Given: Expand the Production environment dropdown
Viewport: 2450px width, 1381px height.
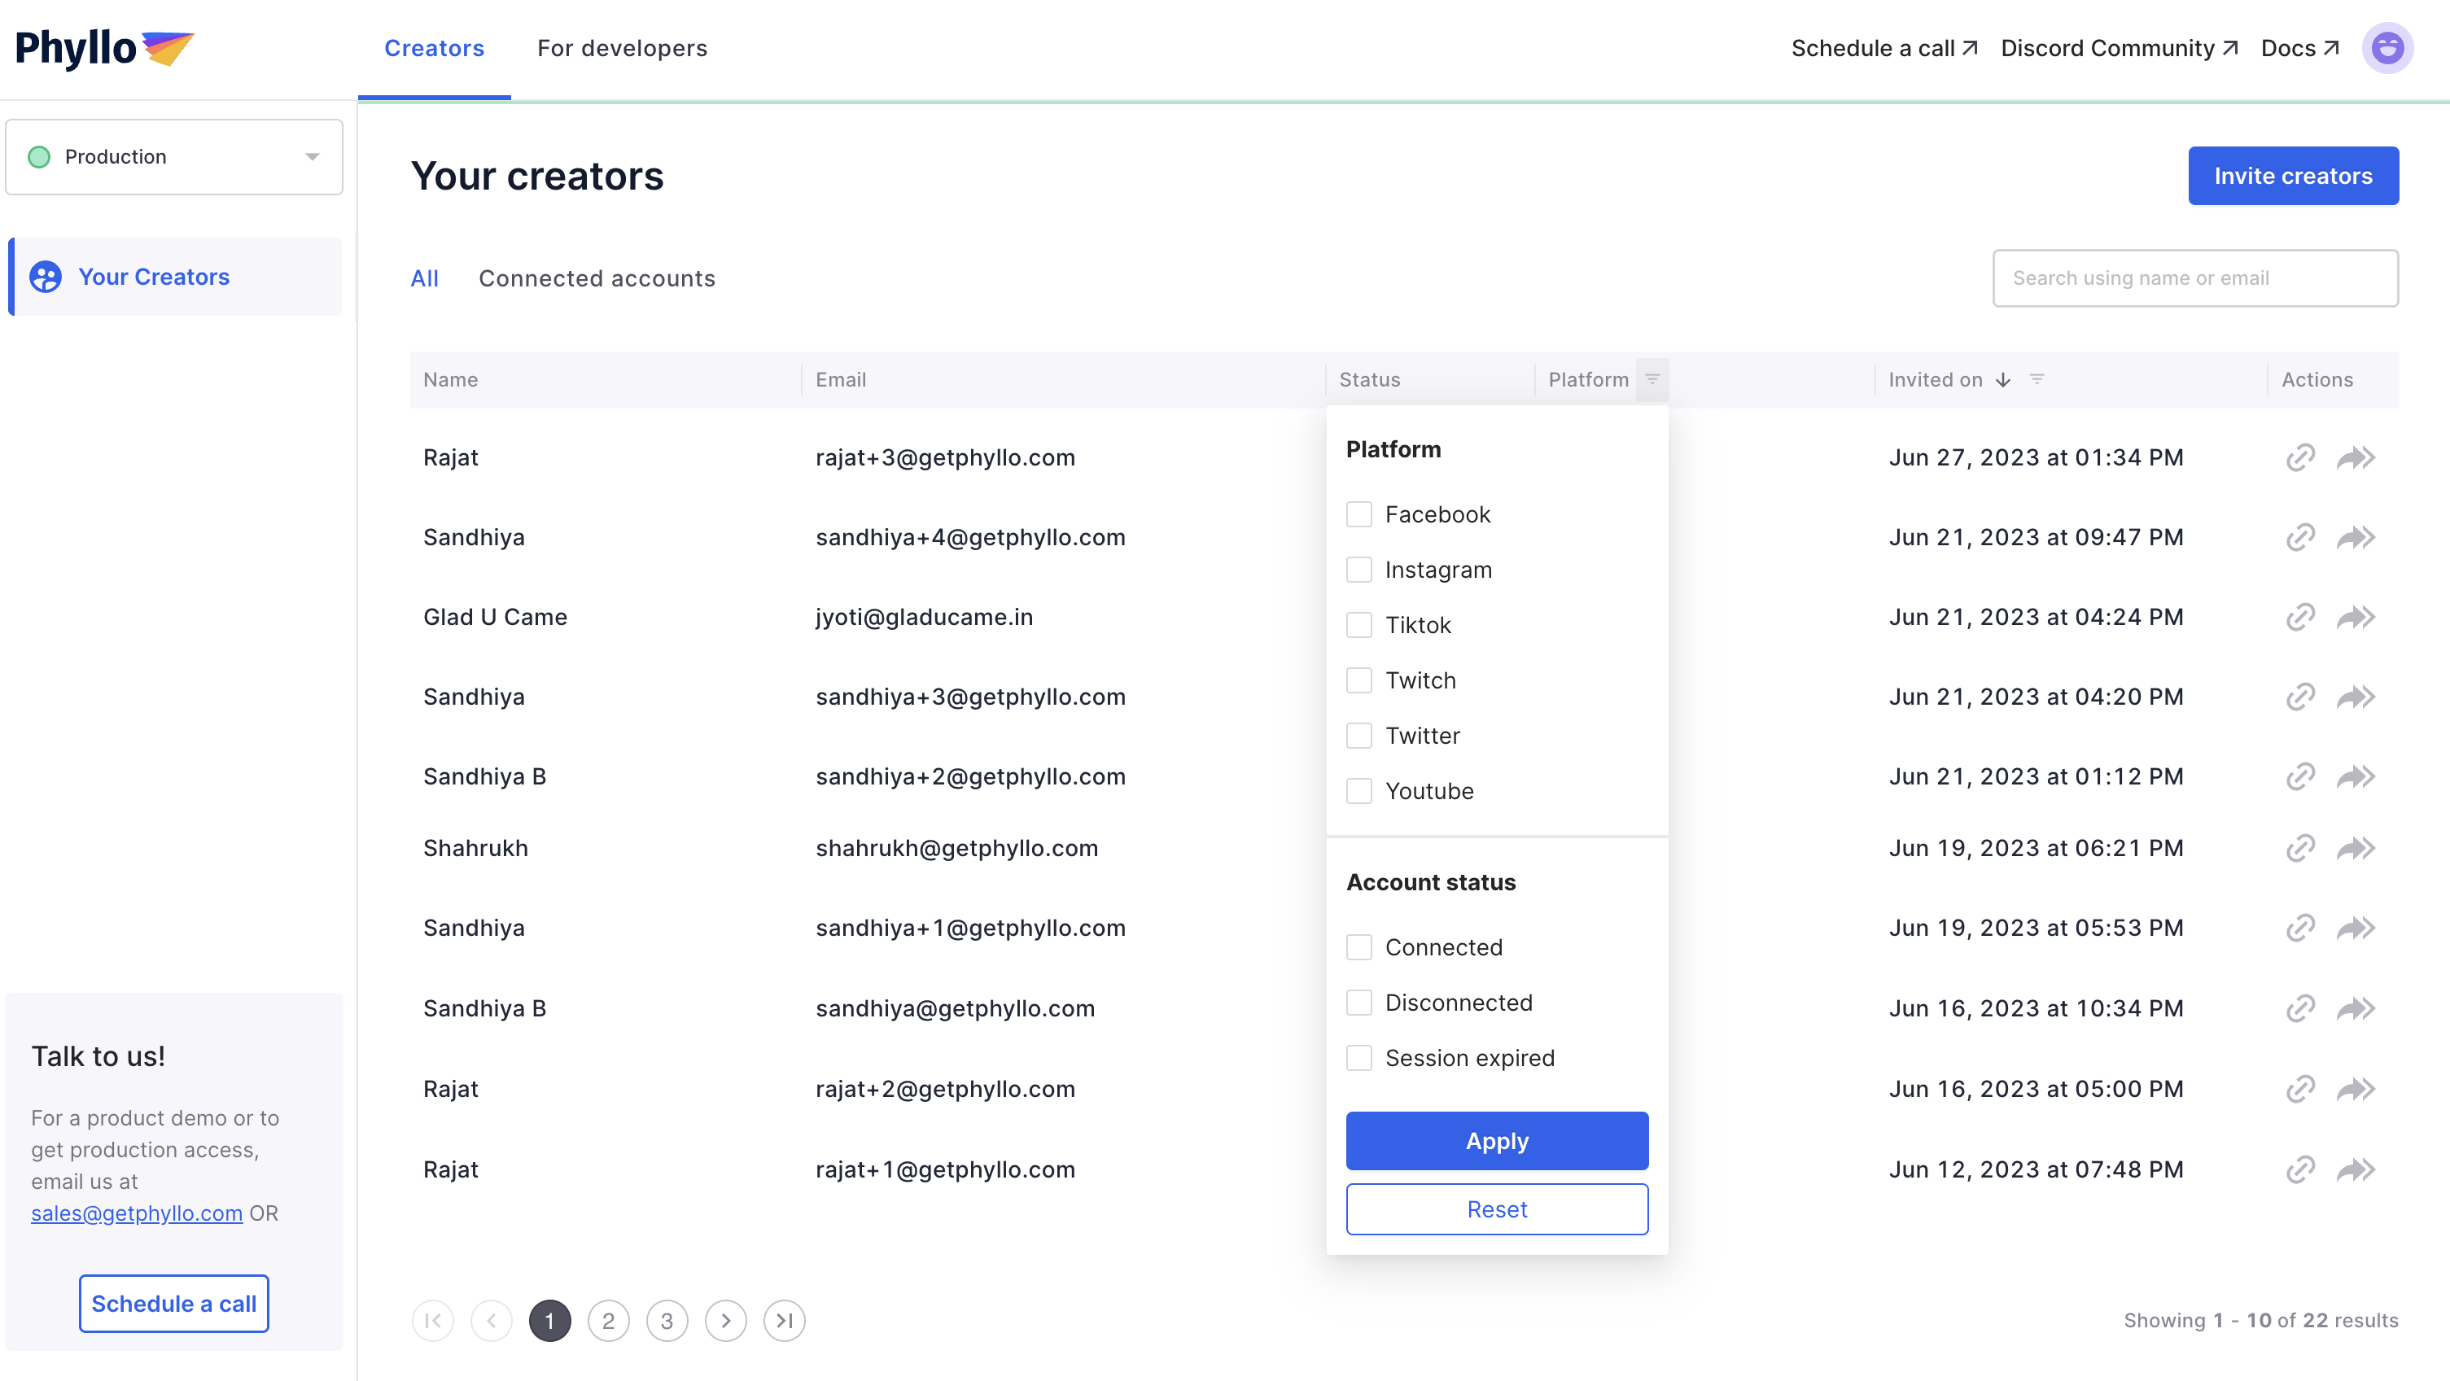Looking at the screenshot, I should [x=174, y=157].
